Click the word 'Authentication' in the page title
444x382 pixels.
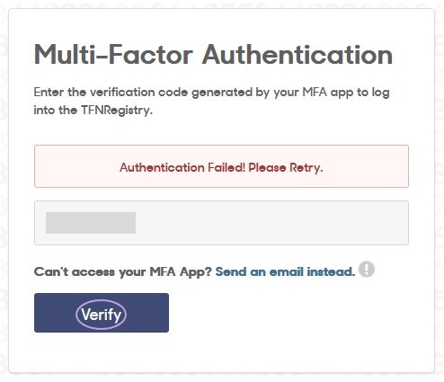297,55
